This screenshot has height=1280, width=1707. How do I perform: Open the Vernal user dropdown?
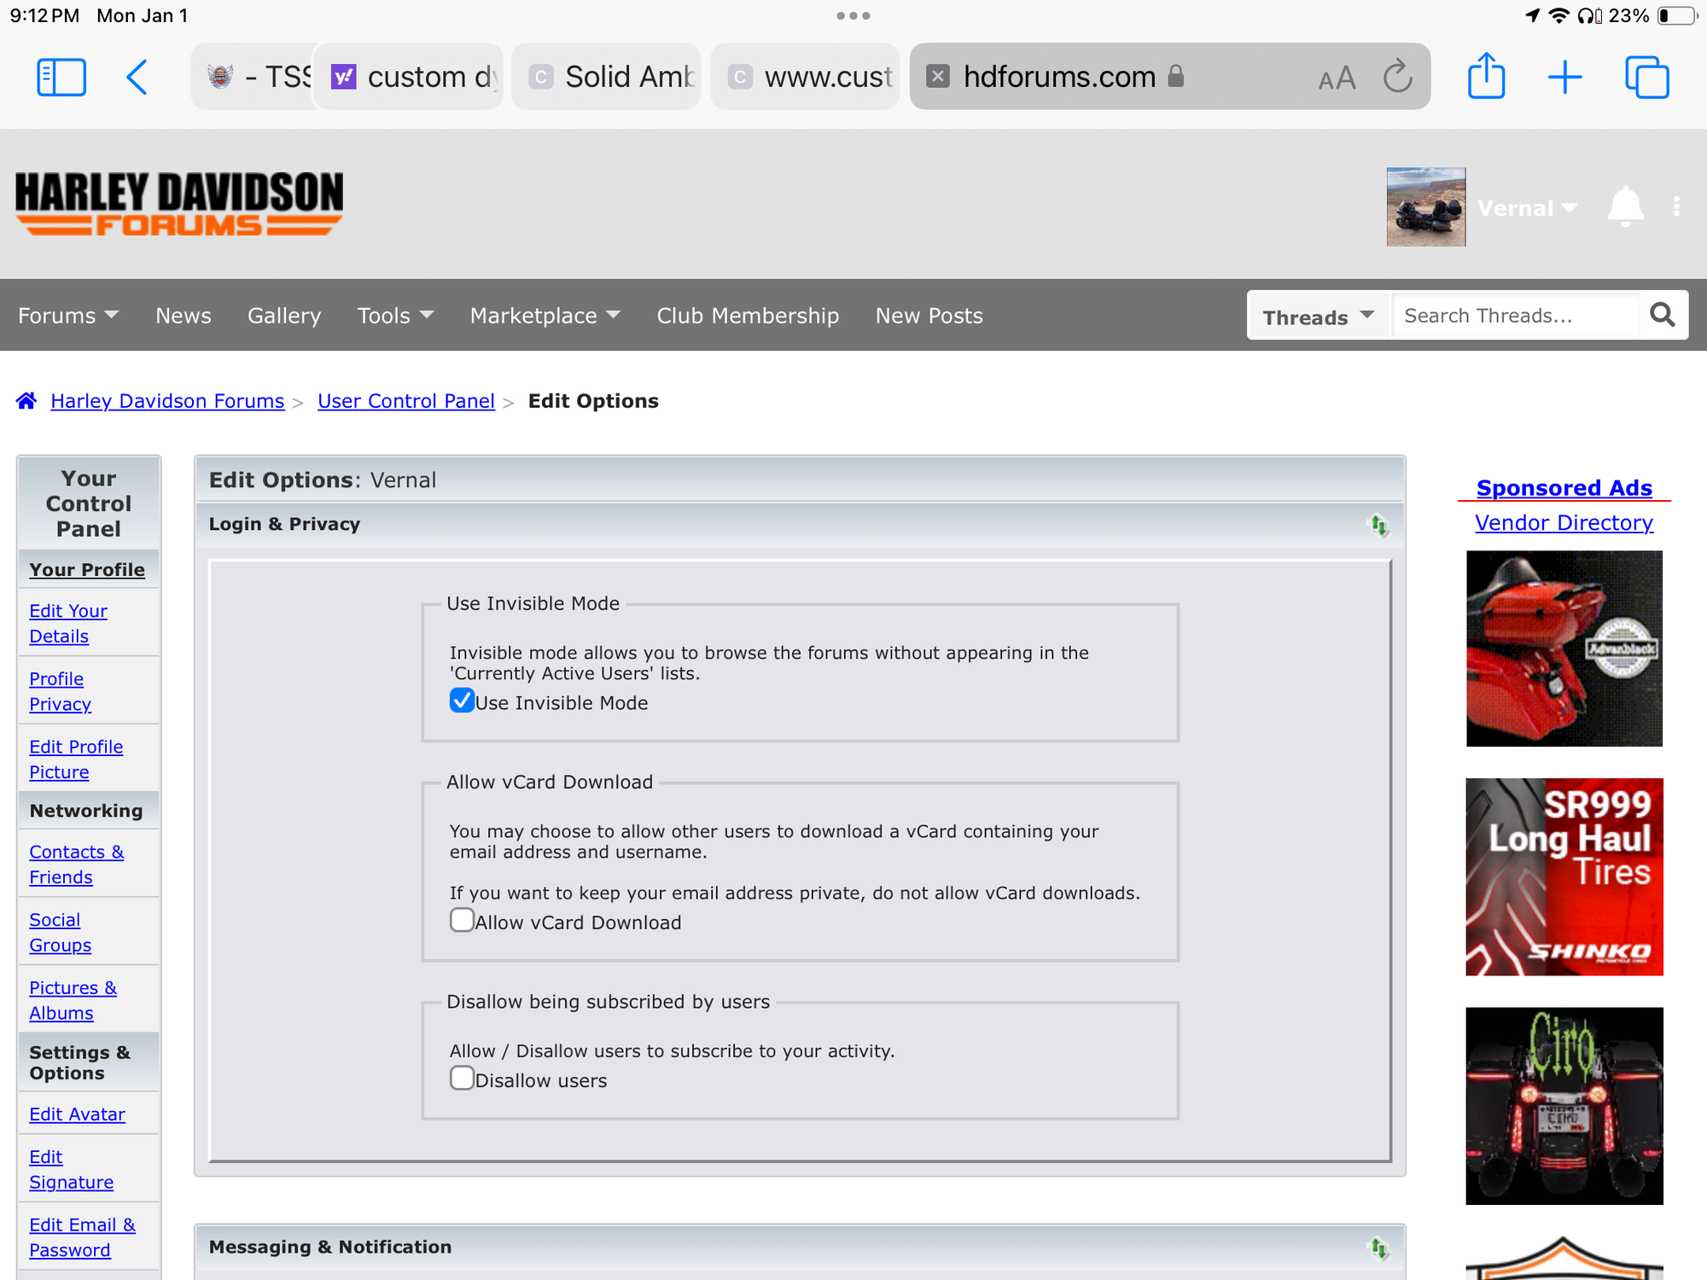point(1526,208)
